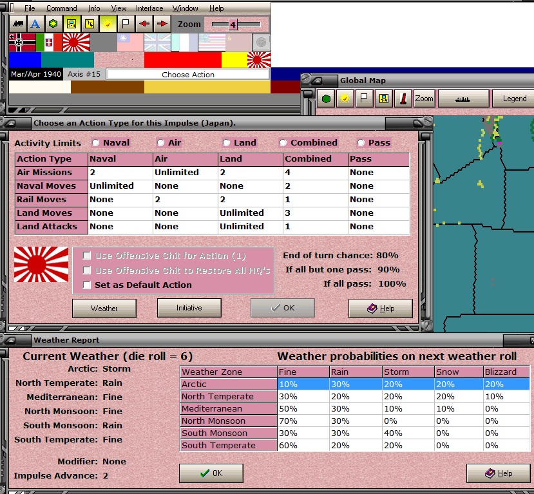Click the unit counter icon in Global Map toolbar
The image size is (534, 494).
point(384,99)
